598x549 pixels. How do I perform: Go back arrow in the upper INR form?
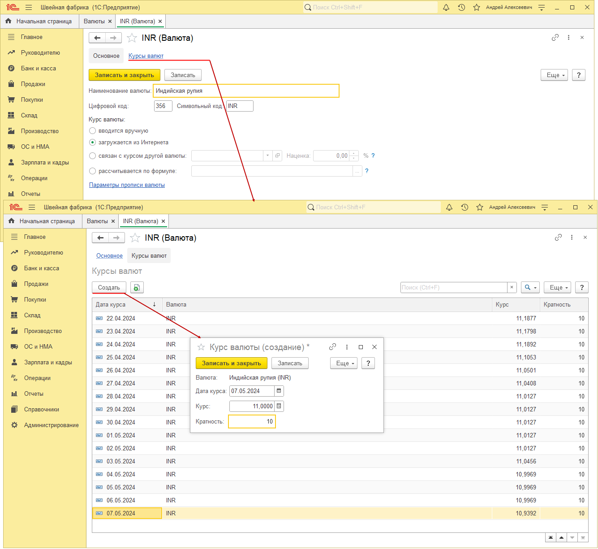point(97,38)
